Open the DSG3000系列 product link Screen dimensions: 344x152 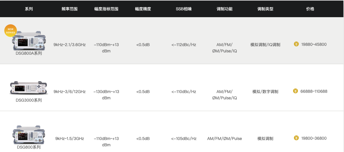[29, 100]
